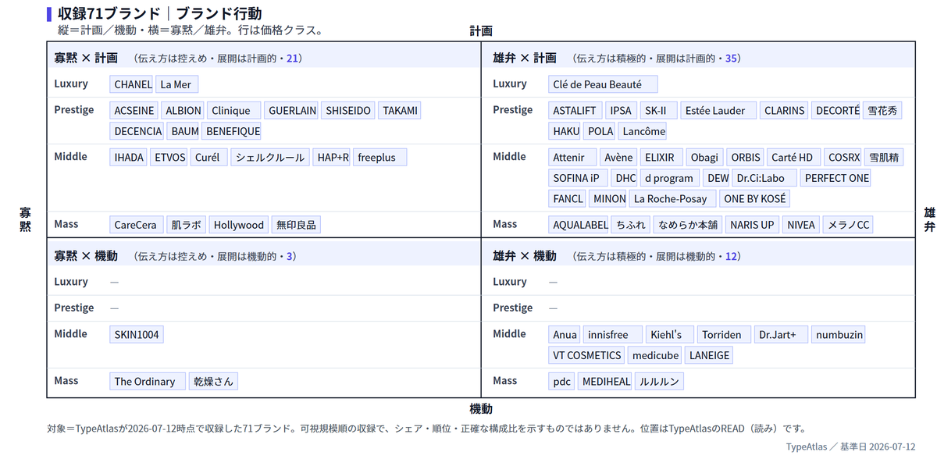Click the なめらか本舗 brand chip

[687, 225]
